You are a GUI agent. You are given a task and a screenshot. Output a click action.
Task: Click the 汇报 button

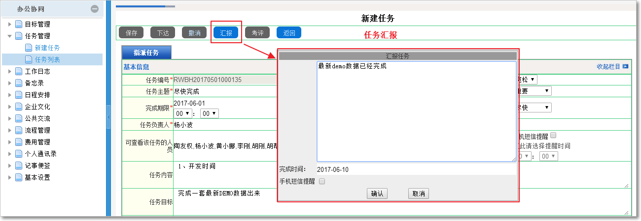(x=226, y=33)
